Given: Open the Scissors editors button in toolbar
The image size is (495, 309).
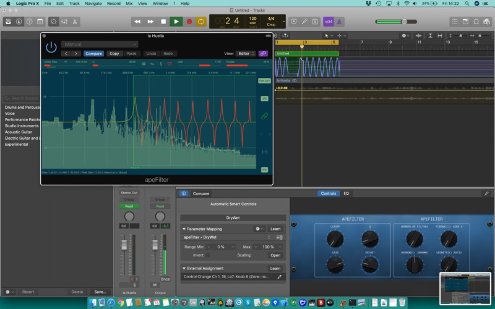Looking at the screenshot, I should point(75,22).
